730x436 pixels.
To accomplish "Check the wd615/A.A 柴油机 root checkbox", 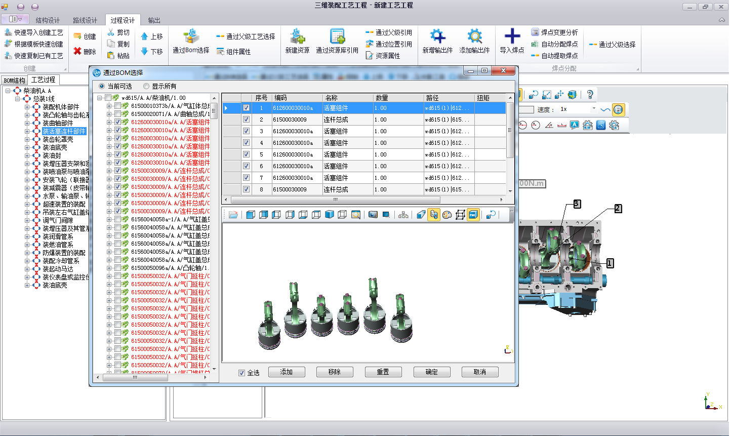I will [x=108, y=98].
